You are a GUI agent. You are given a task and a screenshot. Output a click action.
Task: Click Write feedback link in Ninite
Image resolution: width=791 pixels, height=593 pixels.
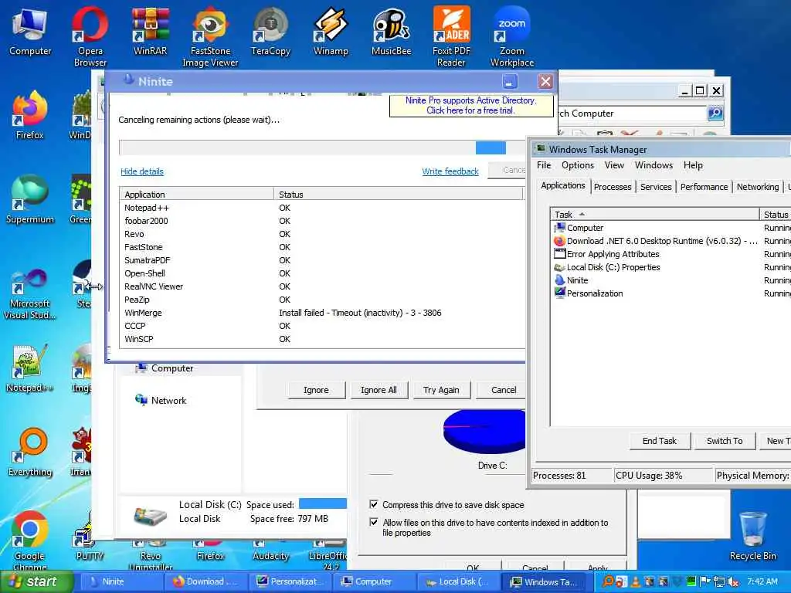(x=450, y=171)
